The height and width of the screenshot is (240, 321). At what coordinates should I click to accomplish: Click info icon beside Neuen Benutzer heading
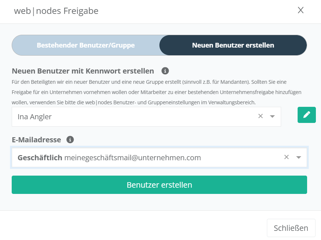[165, 71]
